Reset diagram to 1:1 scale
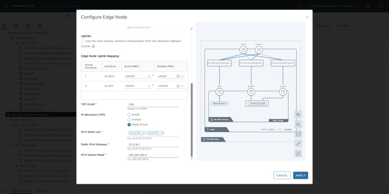Screen dimensions: 389x194 point(298,134)
